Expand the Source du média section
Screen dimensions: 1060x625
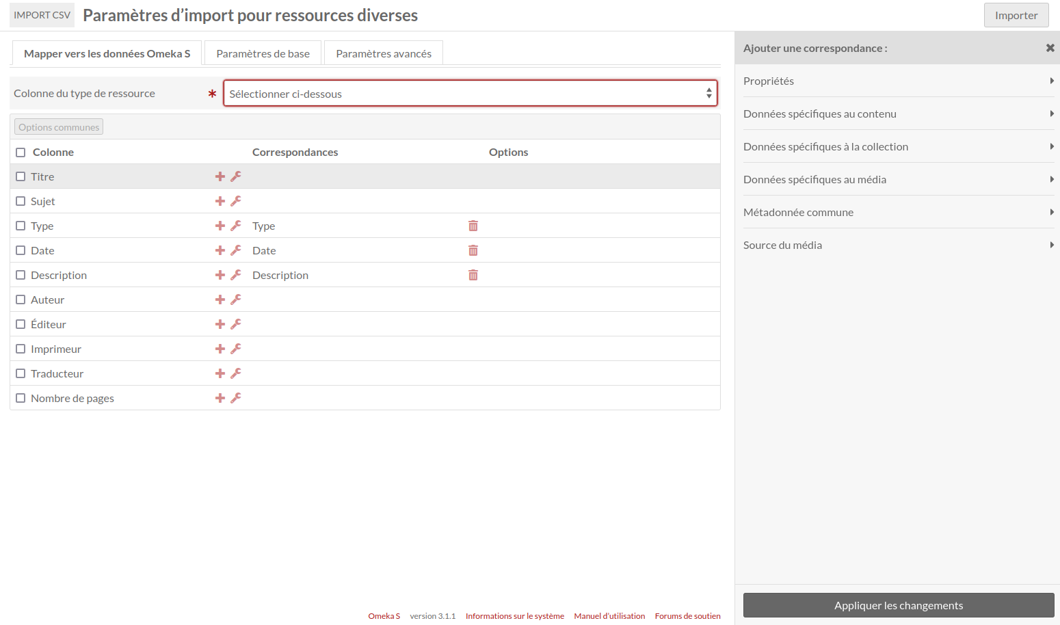click(899, 245)
